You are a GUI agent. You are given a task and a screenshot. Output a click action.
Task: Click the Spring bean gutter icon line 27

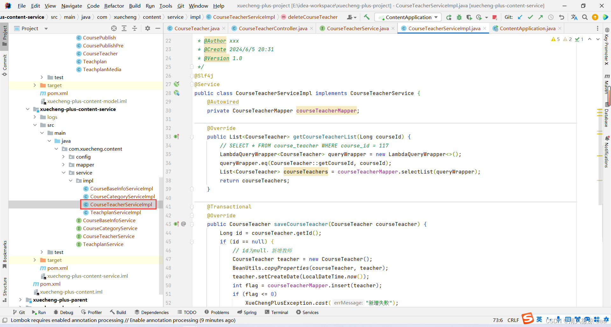click(x=177, y=84)
